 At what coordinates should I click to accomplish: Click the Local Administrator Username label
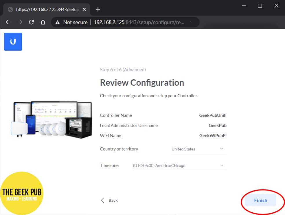click(x=129, y=126)
